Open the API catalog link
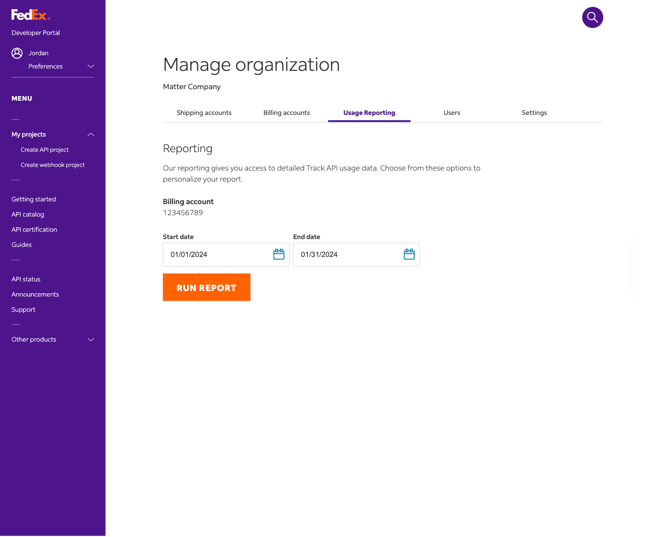662x537 pixels. 28,214
